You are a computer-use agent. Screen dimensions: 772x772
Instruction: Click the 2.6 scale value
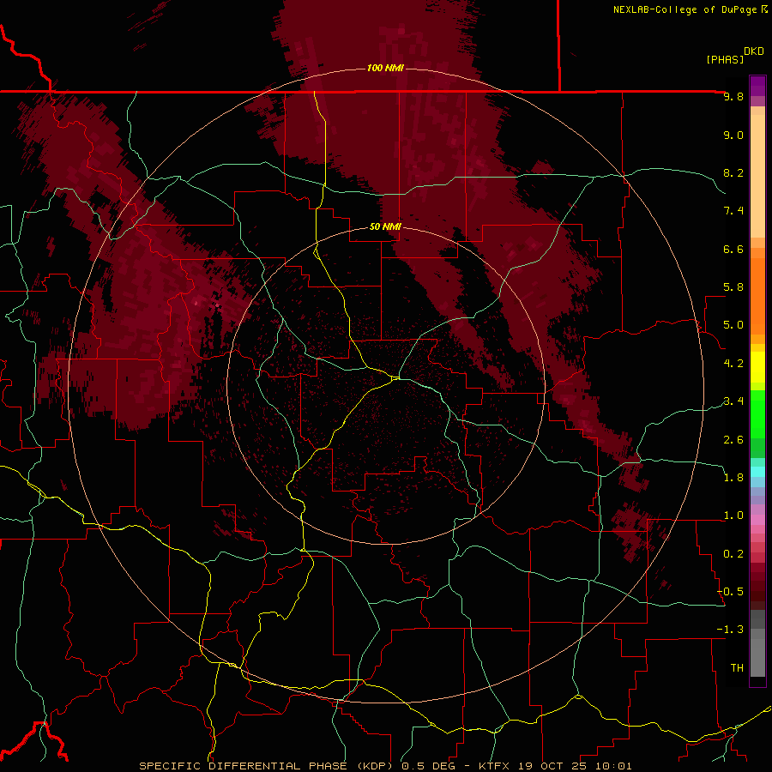point(733,440)
